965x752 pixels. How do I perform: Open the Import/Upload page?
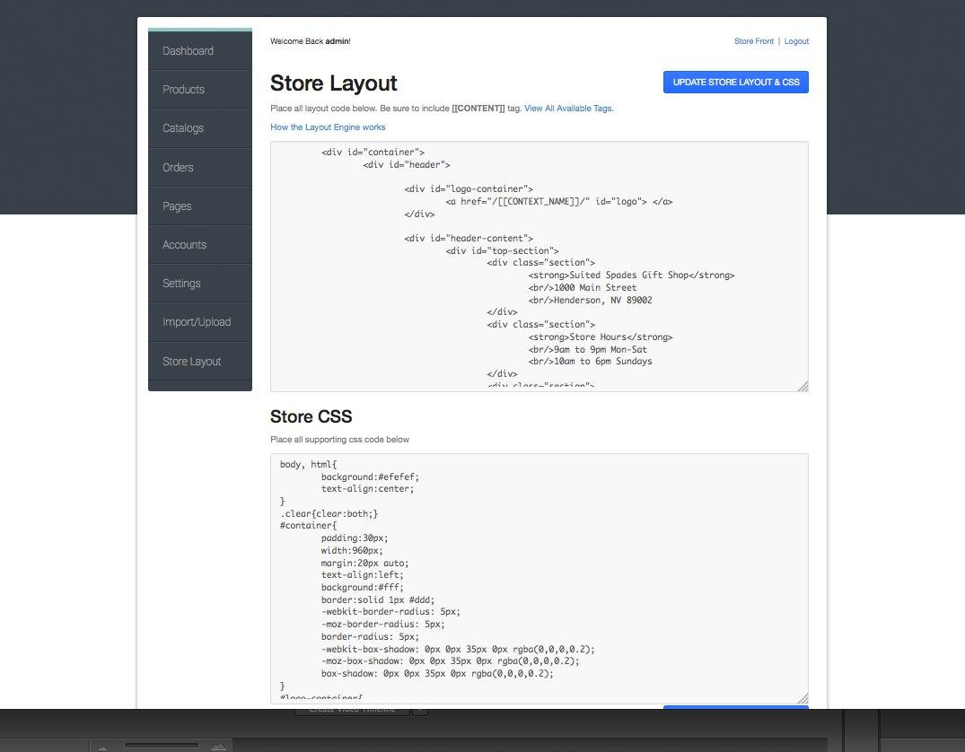197,322
